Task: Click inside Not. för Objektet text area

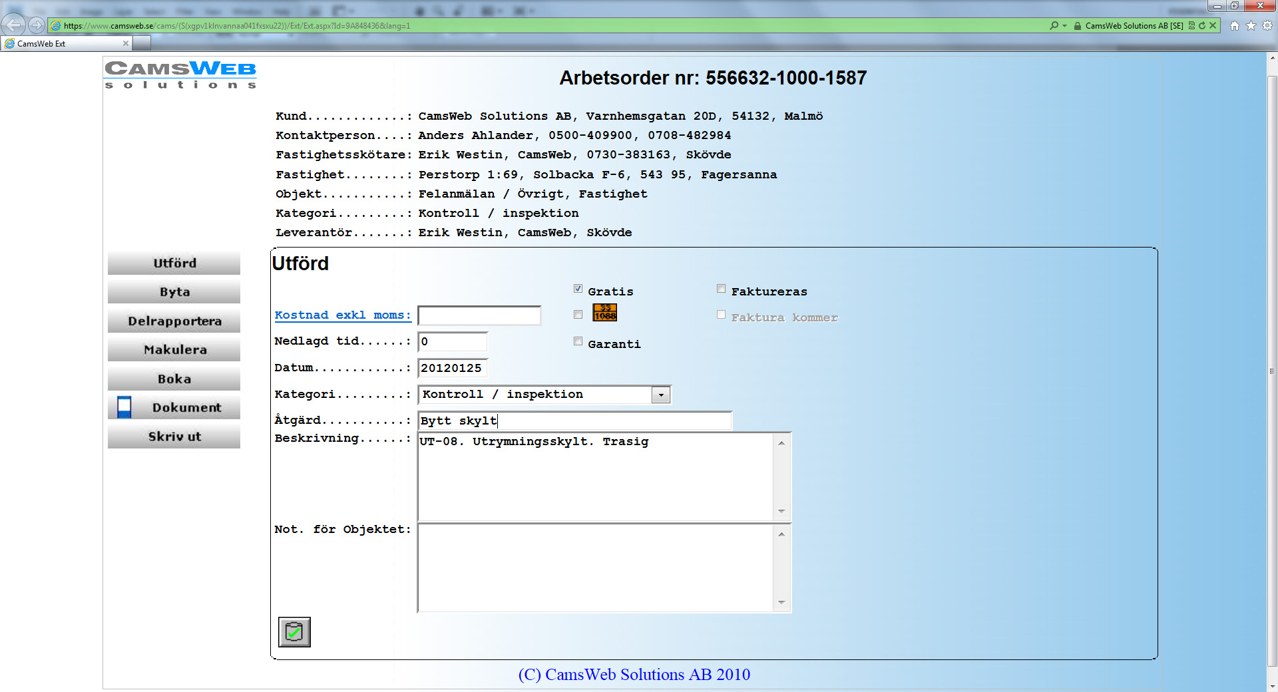Action: (x=596, y=568)
